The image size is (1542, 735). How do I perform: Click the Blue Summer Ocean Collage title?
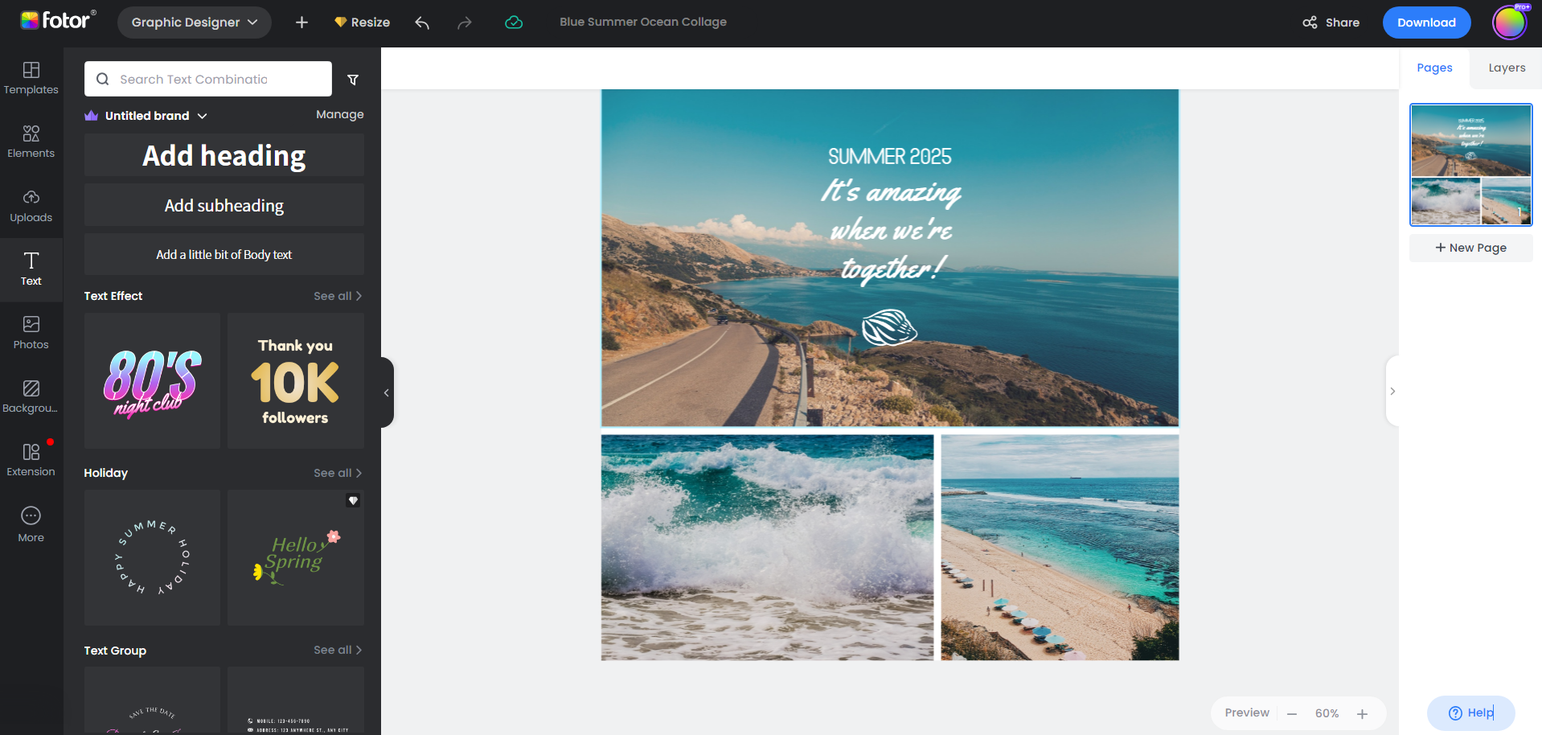643,22
